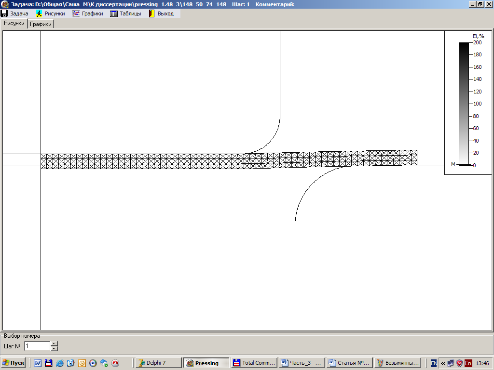The image size is (494, 370).
Task: Click the Шаг № input field
Action: (x=37, y=346)
